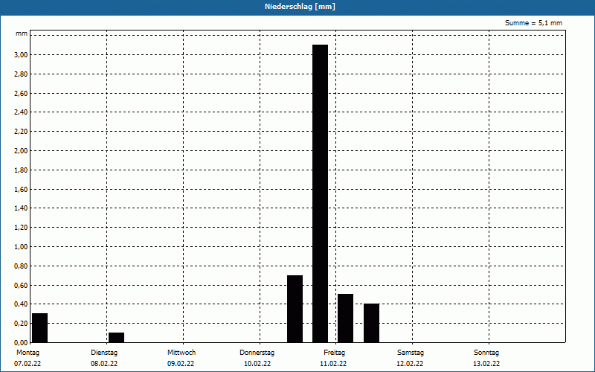Screen dimensions: 595x372
Task: Click the 1,00 y-axis value
Action: [x=21, y=247]
